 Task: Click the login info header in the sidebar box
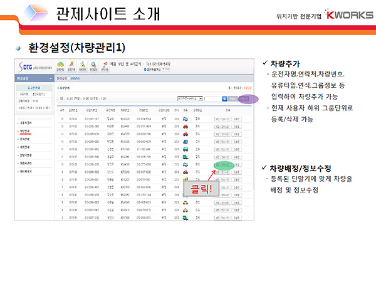tap(34, 88)
